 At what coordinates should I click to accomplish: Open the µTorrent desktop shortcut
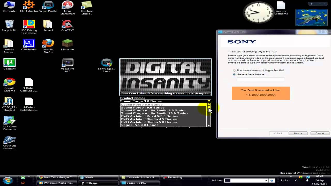pos(10,64)
